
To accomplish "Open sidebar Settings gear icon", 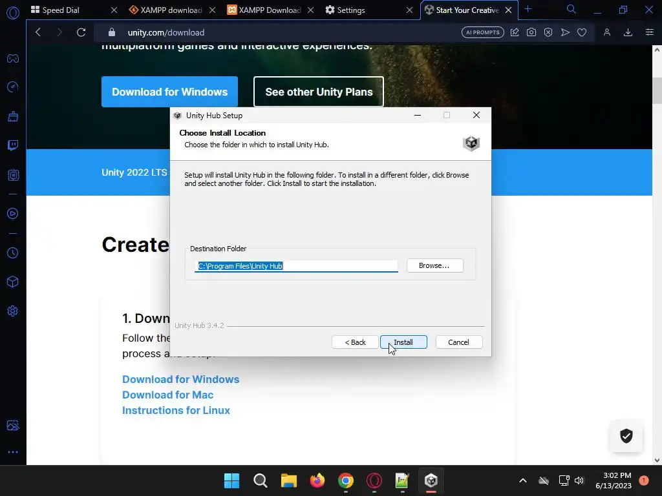I will (x=13, y=311).
